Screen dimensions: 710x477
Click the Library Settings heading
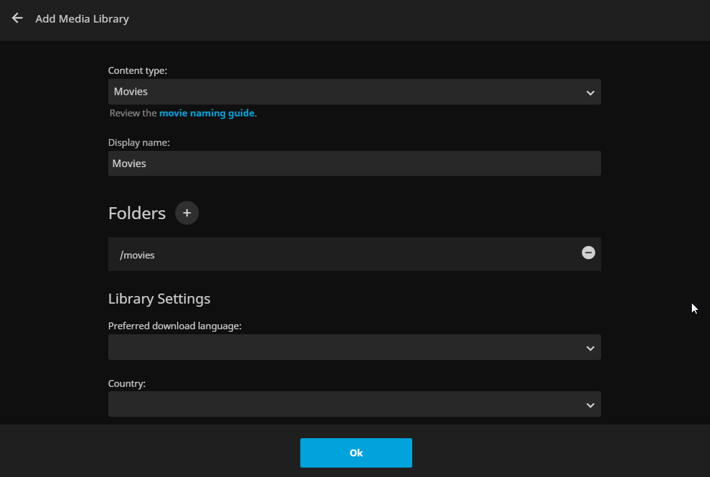(159, 299)
